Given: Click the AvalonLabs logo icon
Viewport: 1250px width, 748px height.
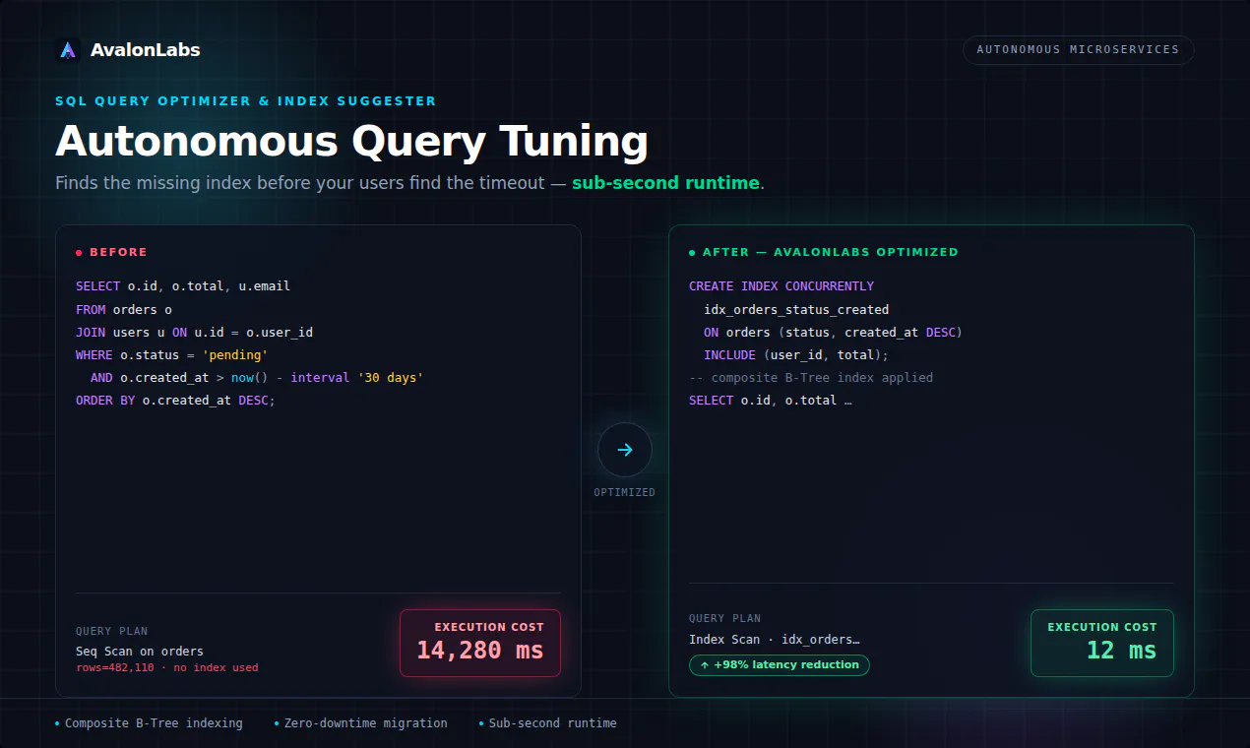Looking at the screenshot, I should pos(68,49).
